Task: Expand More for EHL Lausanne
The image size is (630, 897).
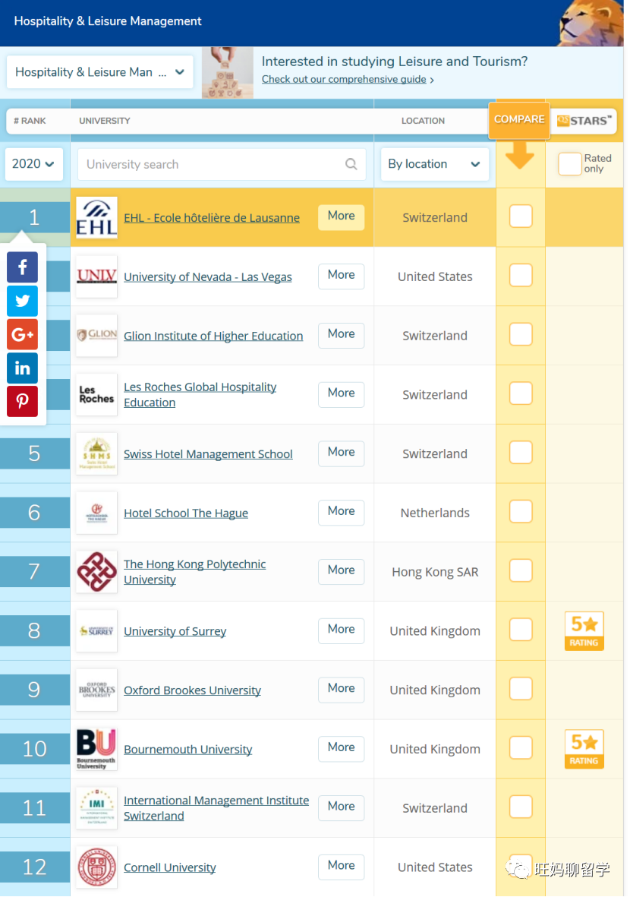Action: (342, 216)
